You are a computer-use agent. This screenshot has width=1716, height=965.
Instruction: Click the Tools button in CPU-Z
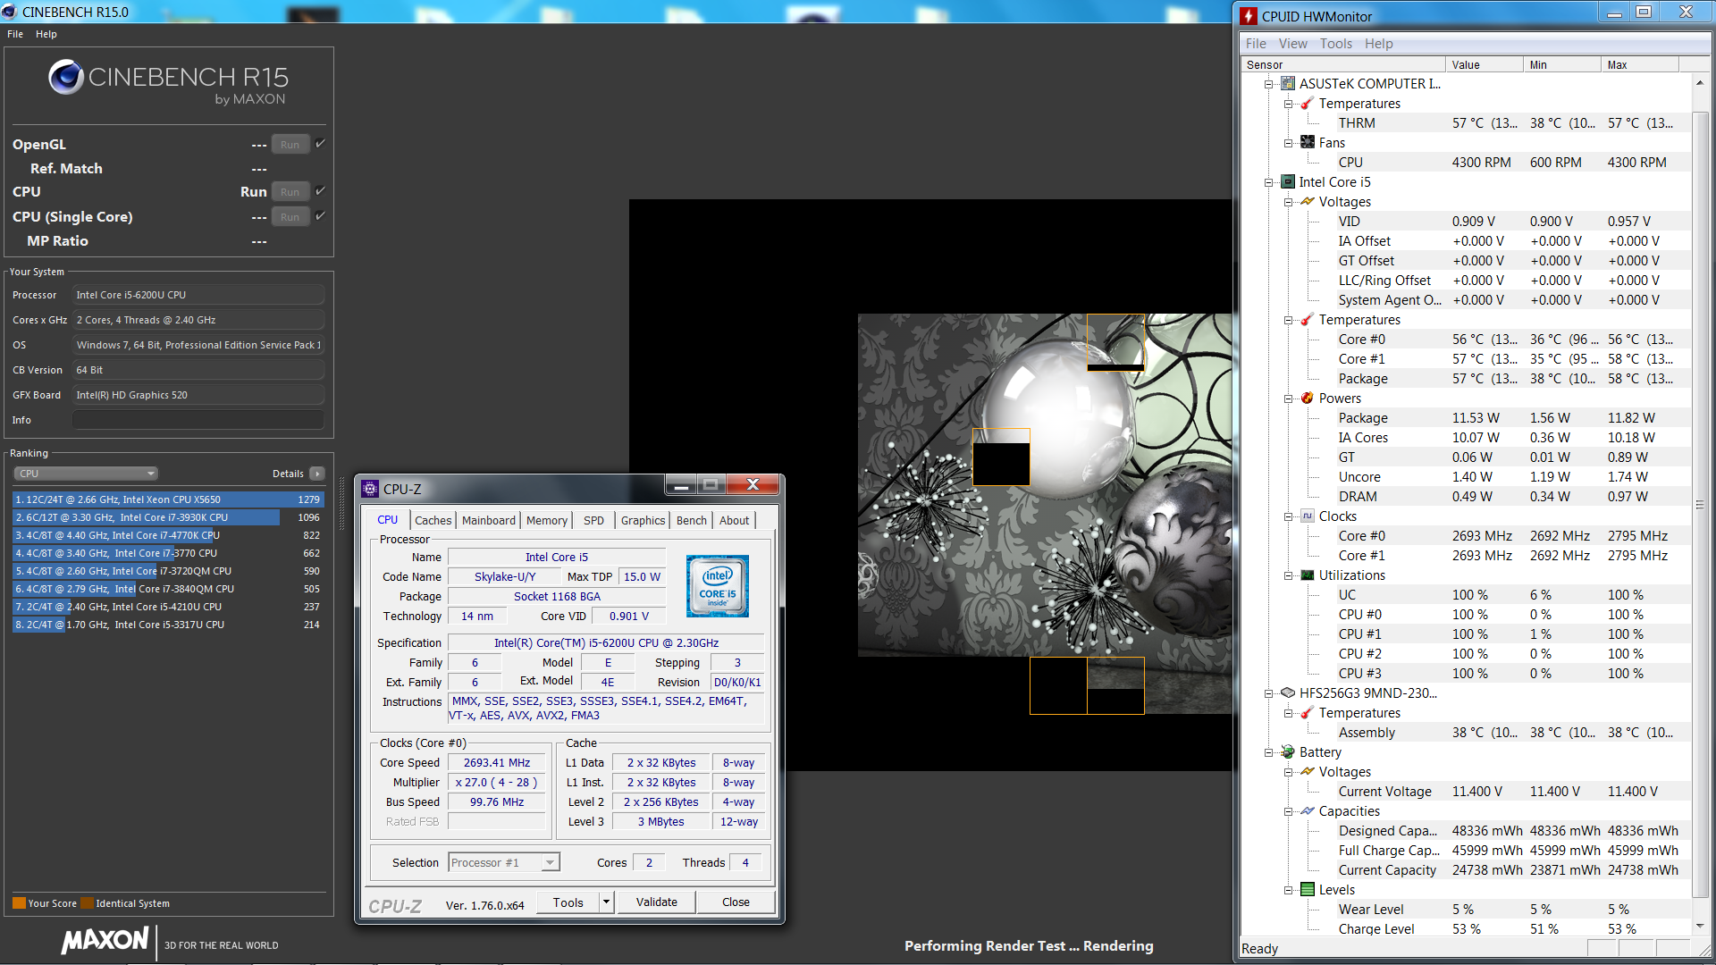[x=568, y=902]
